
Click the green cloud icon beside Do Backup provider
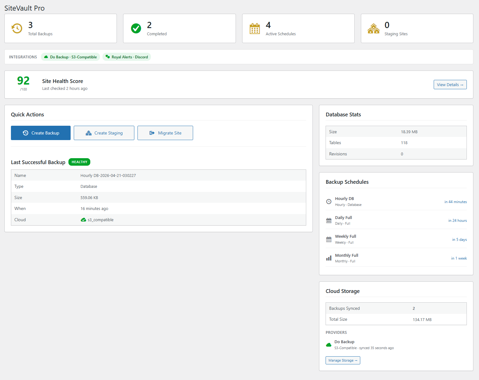[x=329, y=345]
